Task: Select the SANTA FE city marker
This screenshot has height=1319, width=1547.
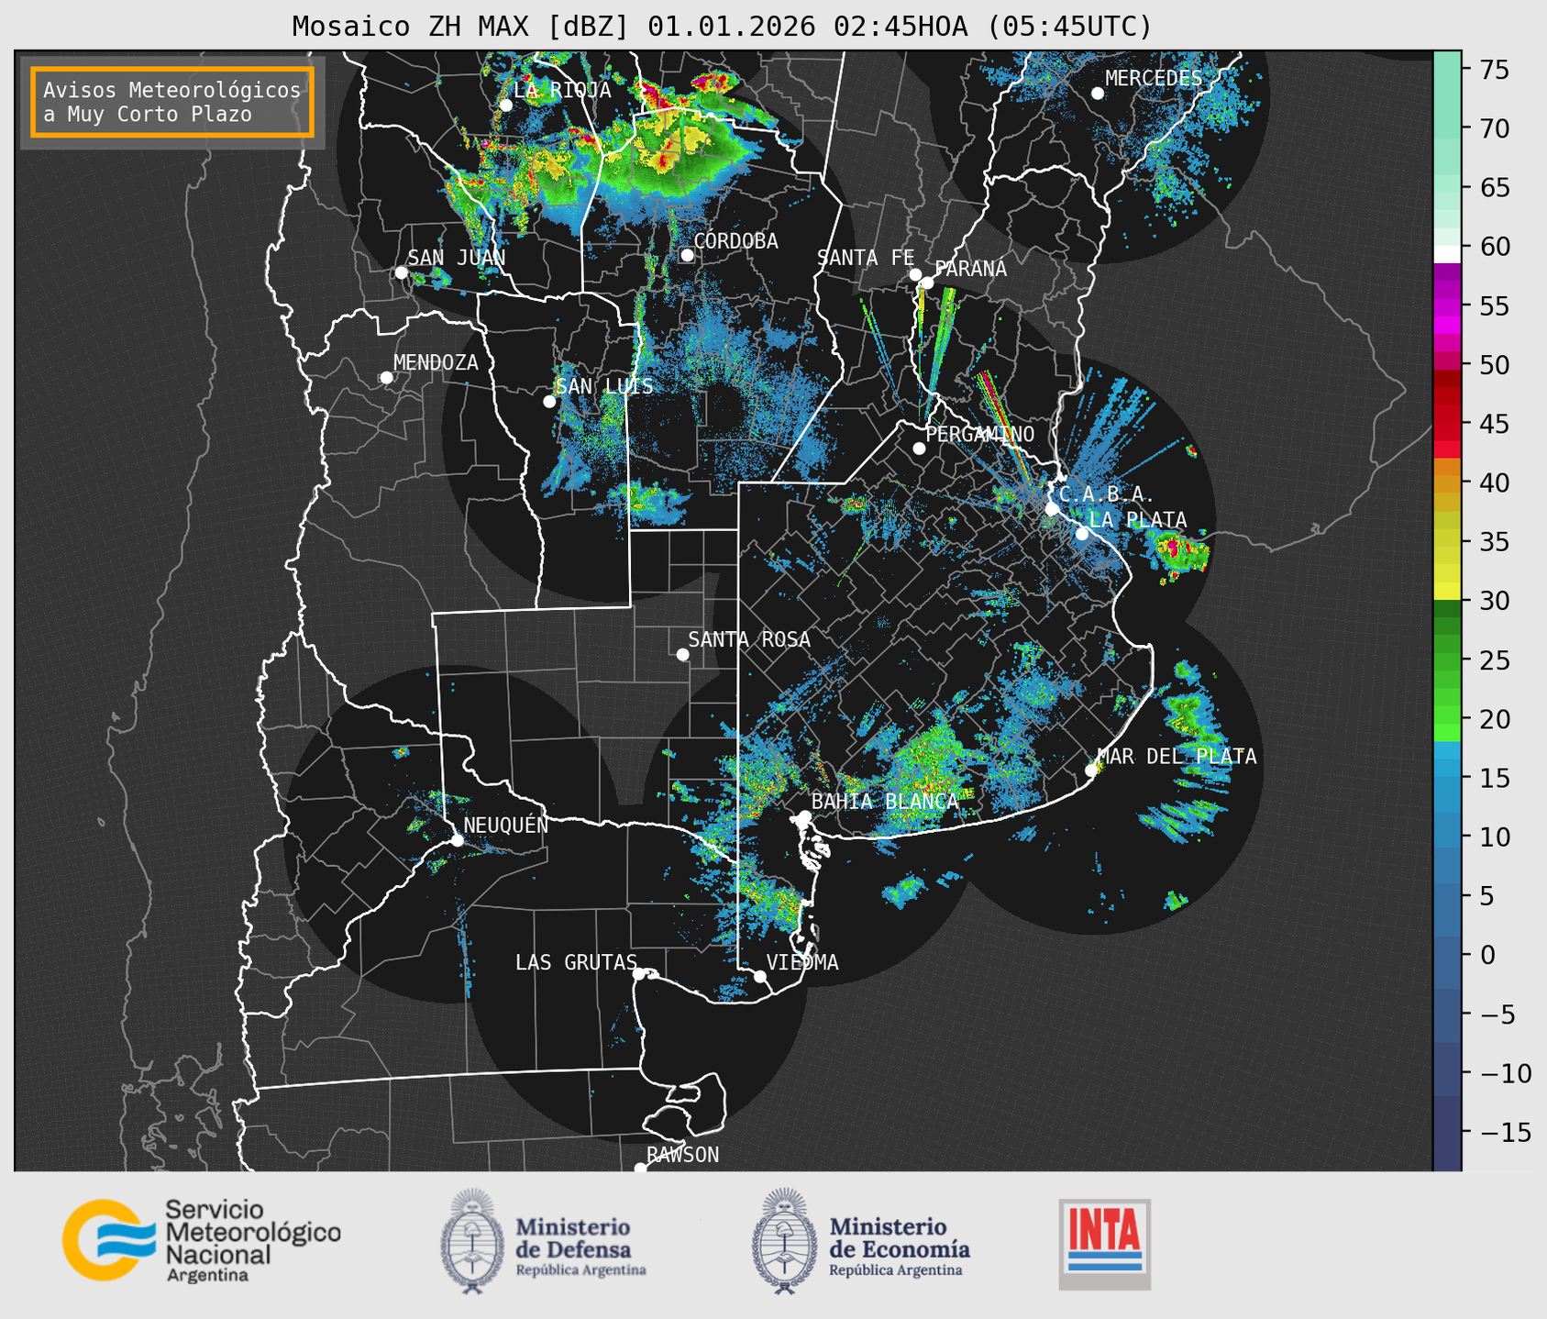Action: click(915, 274)
